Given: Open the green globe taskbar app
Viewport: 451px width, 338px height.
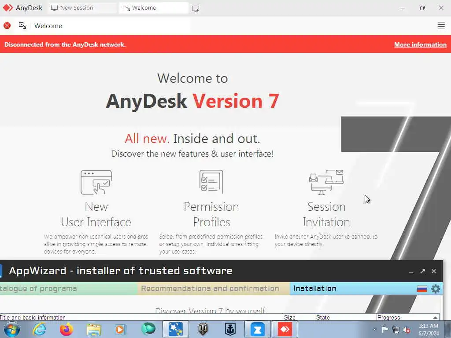Looking at the screenshot, I should coord(148,329).
